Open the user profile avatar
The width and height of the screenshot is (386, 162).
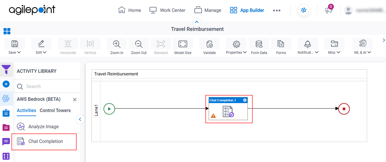[348, 10]
